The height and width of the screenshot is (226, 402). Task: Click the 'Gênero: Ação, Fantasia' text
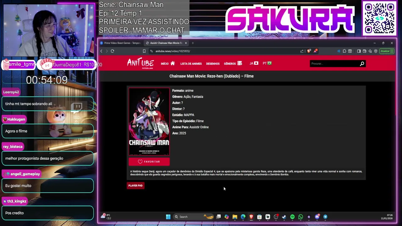pyautogui.click(x=187, y=97)
